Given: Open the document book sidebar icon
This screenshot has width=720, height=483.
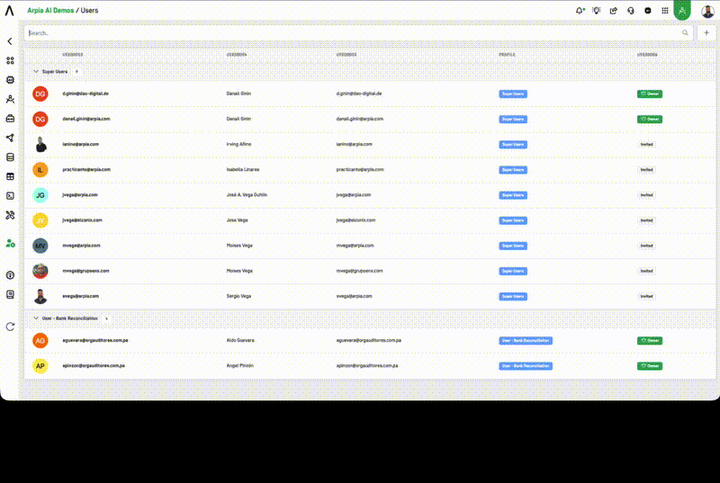Looking at the screenshot, I should [x=10, y=294].
